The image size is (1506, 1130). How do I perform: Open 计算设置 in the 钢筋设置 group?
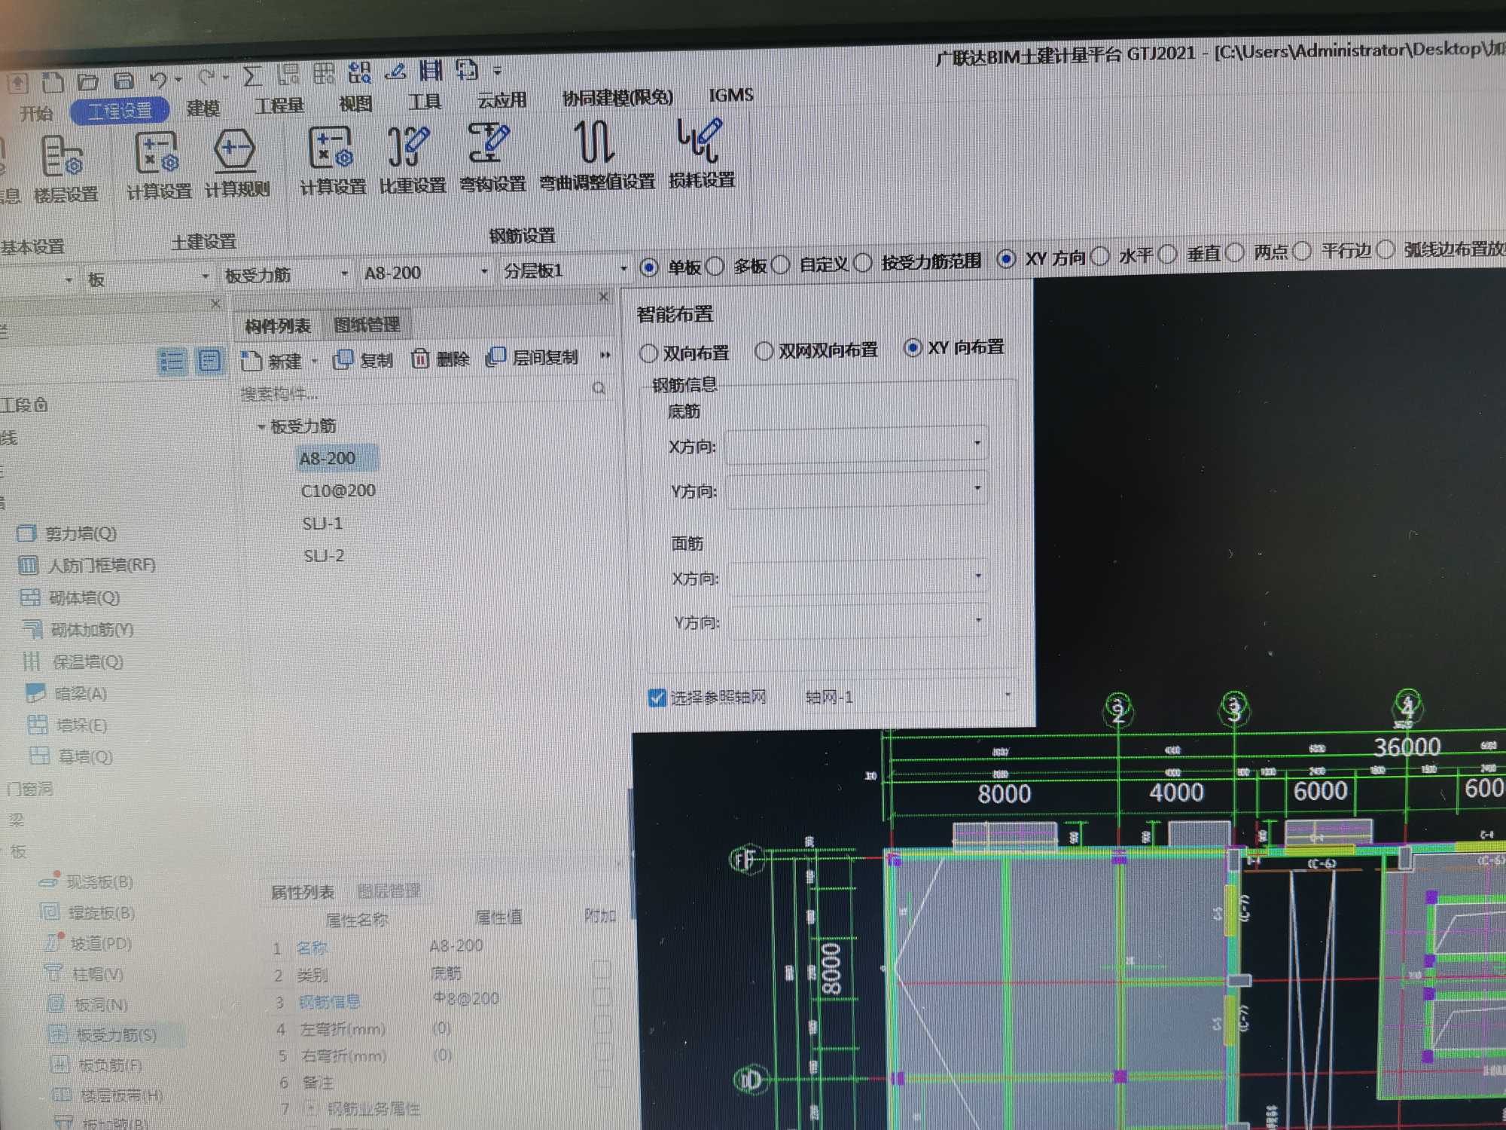coord(332,160)
